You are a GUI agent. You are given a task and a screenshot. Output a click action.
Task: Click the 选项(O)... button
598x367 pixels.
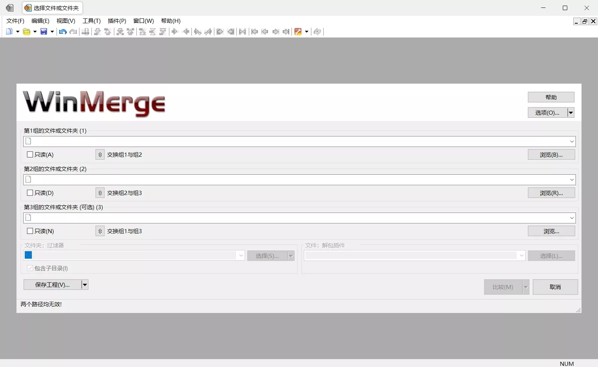[x=547, y=112]
